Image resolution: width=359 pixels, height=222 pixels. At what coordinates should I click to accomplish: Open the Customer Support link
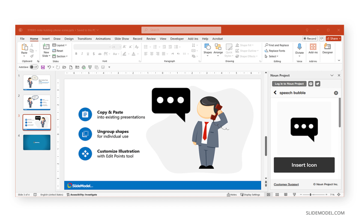coord(286,184)
